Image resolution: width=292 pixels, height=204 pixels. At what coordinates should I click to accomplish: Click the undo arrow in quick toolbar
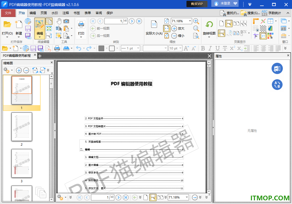[x=79, y=48]
